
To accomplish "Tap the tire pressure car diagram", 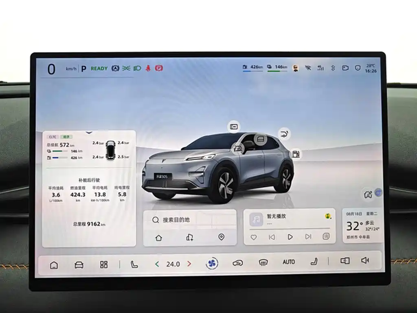I will (x=110, y=150).
